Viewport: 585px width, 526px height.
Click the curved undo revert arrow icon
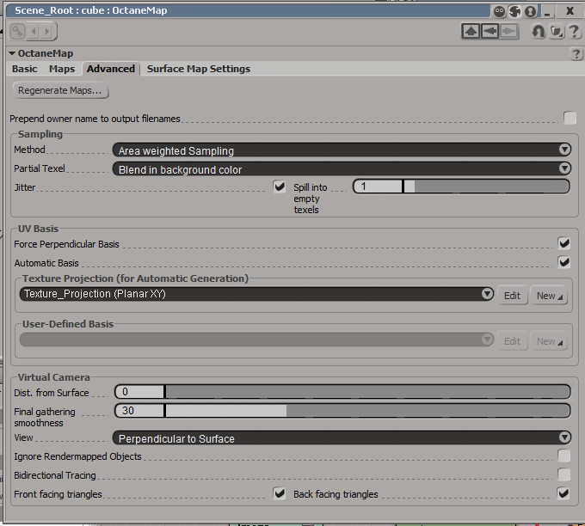click(538, 32)
